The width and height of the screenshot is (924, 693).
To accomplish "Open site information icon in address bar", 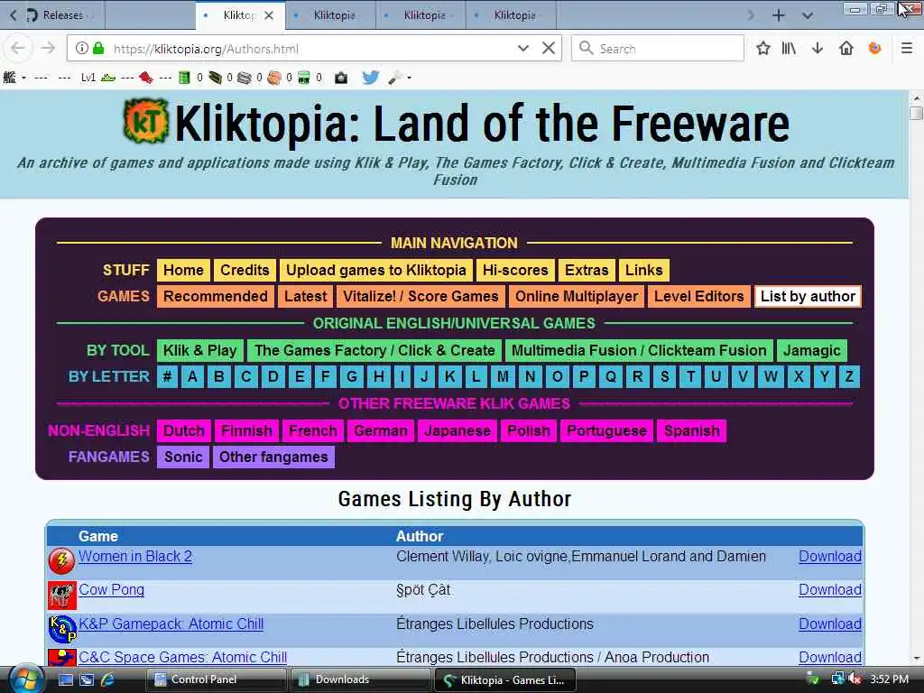I will 82,49.
